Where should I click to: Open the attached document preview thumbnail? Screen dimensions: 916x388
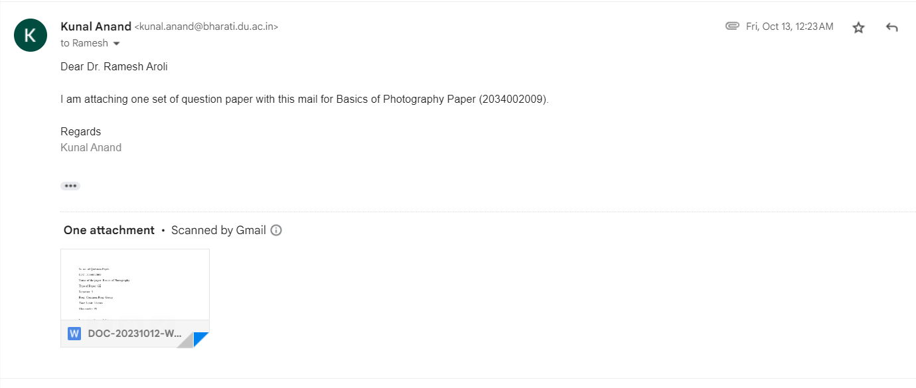tap(135, 285)
